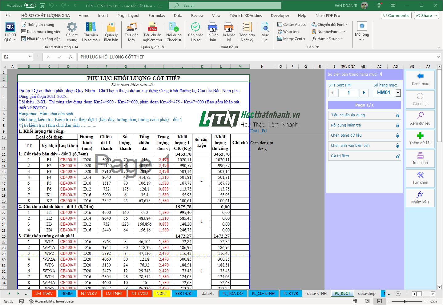
Task: Expand the Name Box dropdown
Action: point(30,57)
